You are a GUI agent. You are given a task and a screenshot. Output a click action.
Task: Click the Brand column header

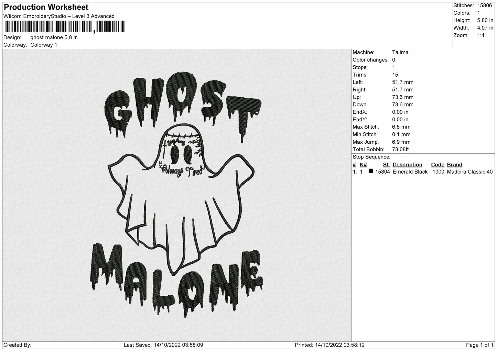[454, 165]
